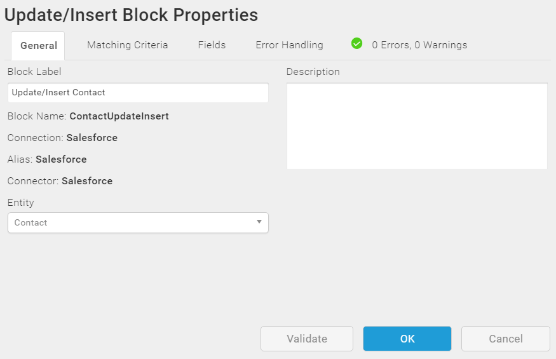Cancel the block properties dialog

pyautogui.click(x=506, y=339)
